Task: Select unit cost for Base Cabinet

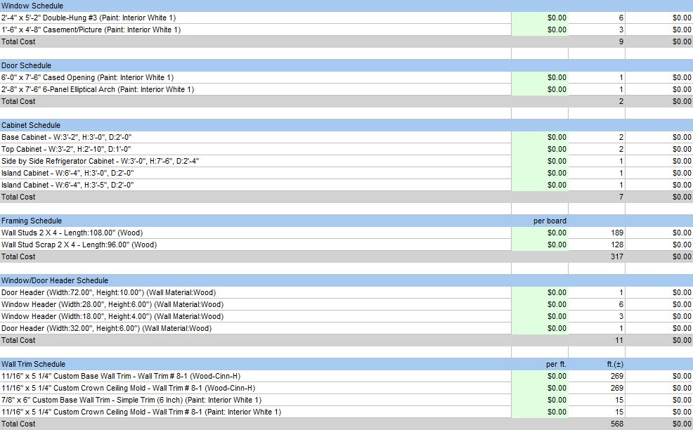Action: pos(540,137)
